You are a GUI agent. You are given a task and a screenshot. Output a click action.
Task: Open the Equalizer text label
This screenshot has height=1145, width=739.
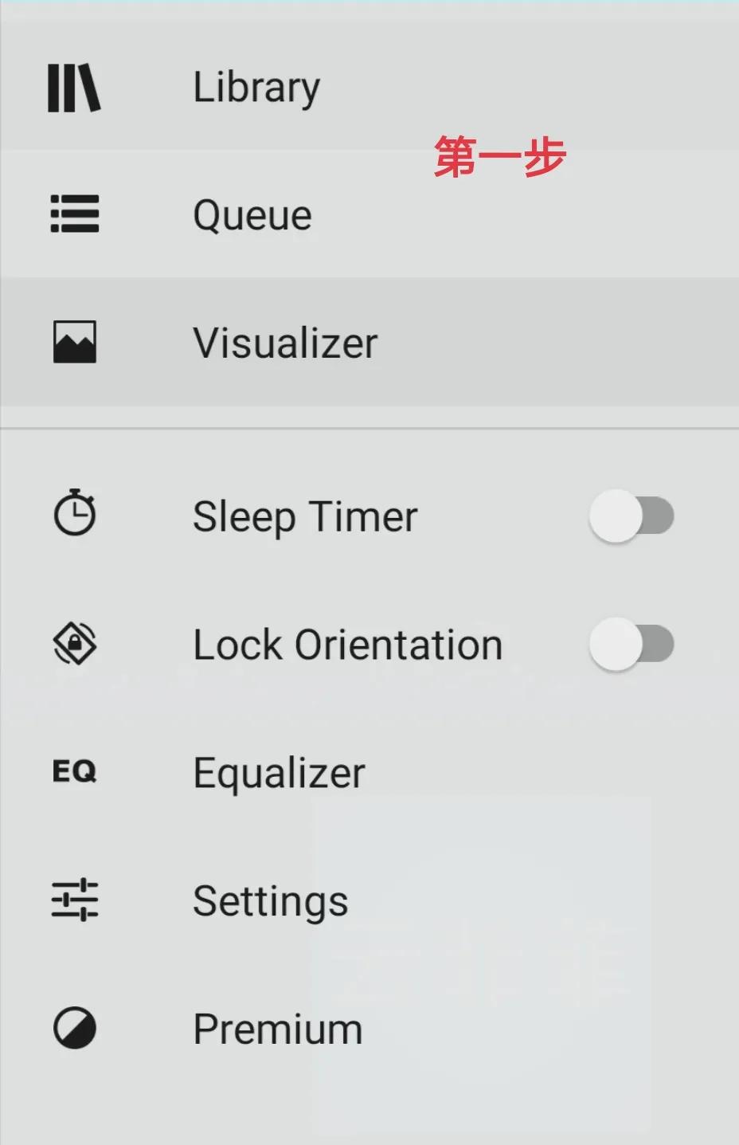click(279, 773)
